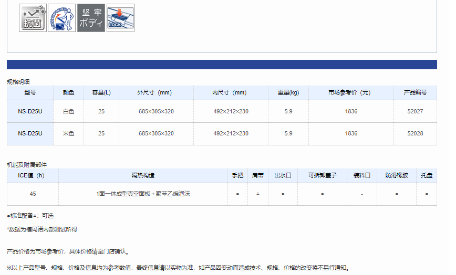Select the 外尺寸（mm）column header
Screen dimensions: 456x275
pyautogui.click(x=156, y=93)
